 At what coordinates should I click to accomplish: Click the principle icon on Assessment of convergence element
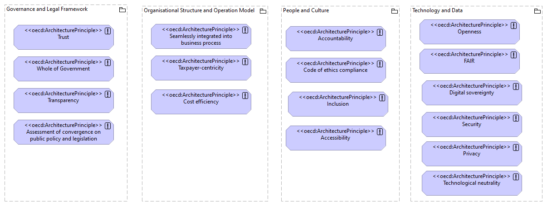[x=108, y=126]
